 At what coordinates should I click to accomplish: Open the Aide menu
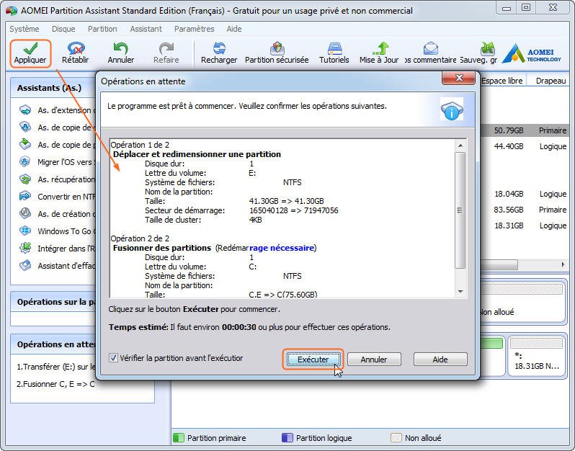pos(234,29)
